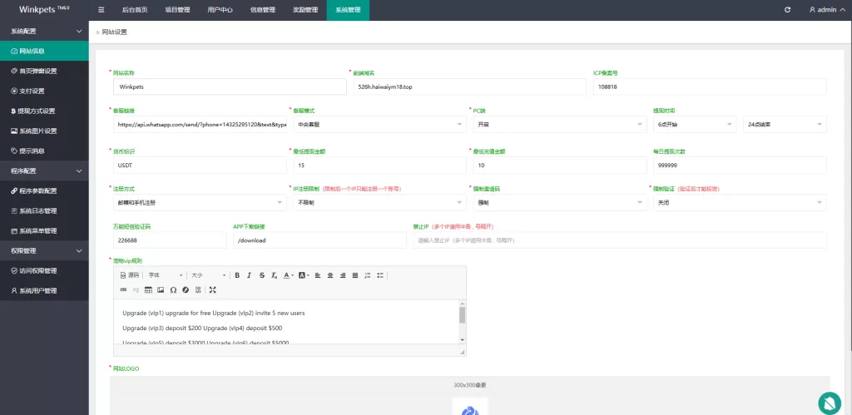
Task: Go to the 信息管理 top tab
Action: pyautogui.click(x=262, y=10)
